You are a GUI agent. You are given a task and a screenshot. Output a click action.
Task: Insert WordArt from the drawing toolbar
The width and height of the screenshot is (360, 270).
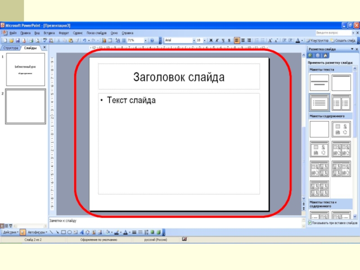click(81, 232)
